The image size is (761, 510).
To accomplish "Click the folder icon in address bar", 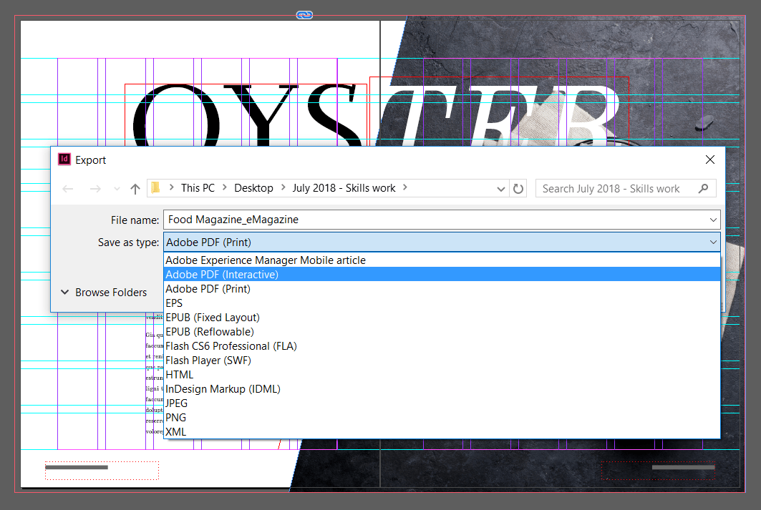I will coord(155,187).
